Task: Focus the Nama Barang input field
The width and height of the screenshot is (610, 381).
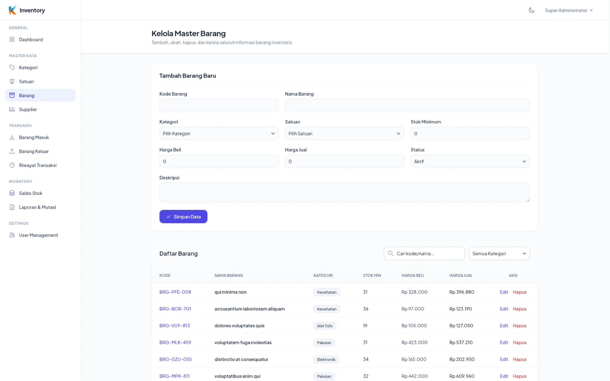Action: point(407,106)
